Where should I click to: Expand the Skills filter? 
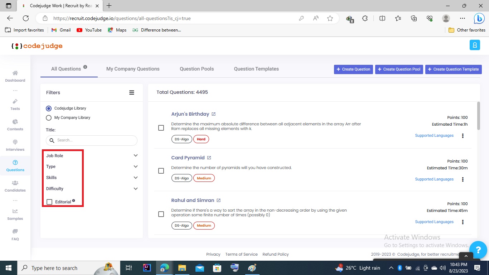(x=135, y=177)
